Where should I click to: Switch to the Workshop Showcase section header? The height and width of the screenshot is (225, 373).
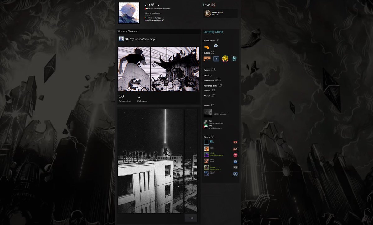(x=128, y=31)
